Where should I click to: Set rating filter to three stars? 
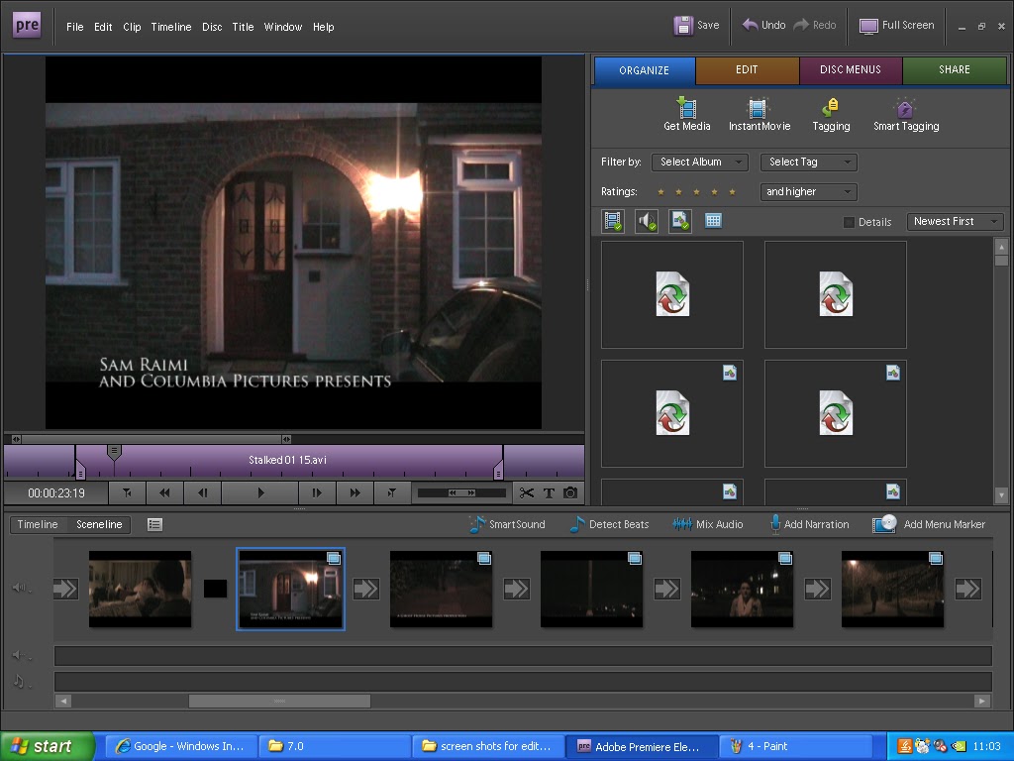coord(696,191)
